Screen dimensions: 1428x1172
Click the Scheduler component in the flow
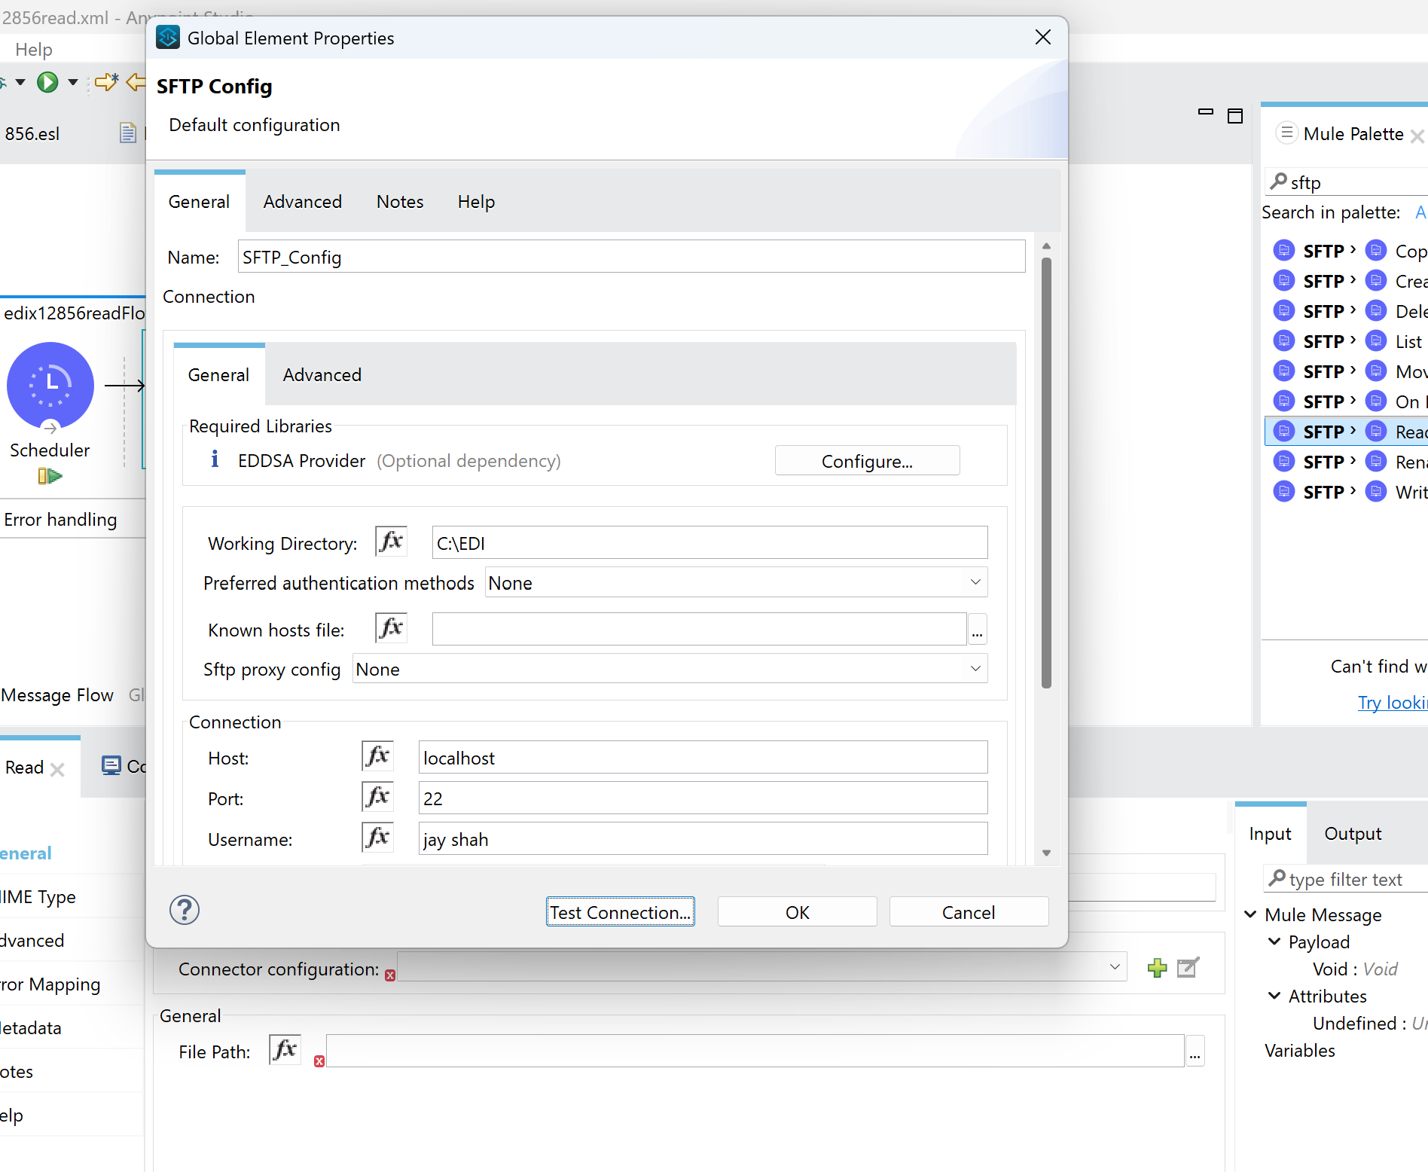[50, 385]
